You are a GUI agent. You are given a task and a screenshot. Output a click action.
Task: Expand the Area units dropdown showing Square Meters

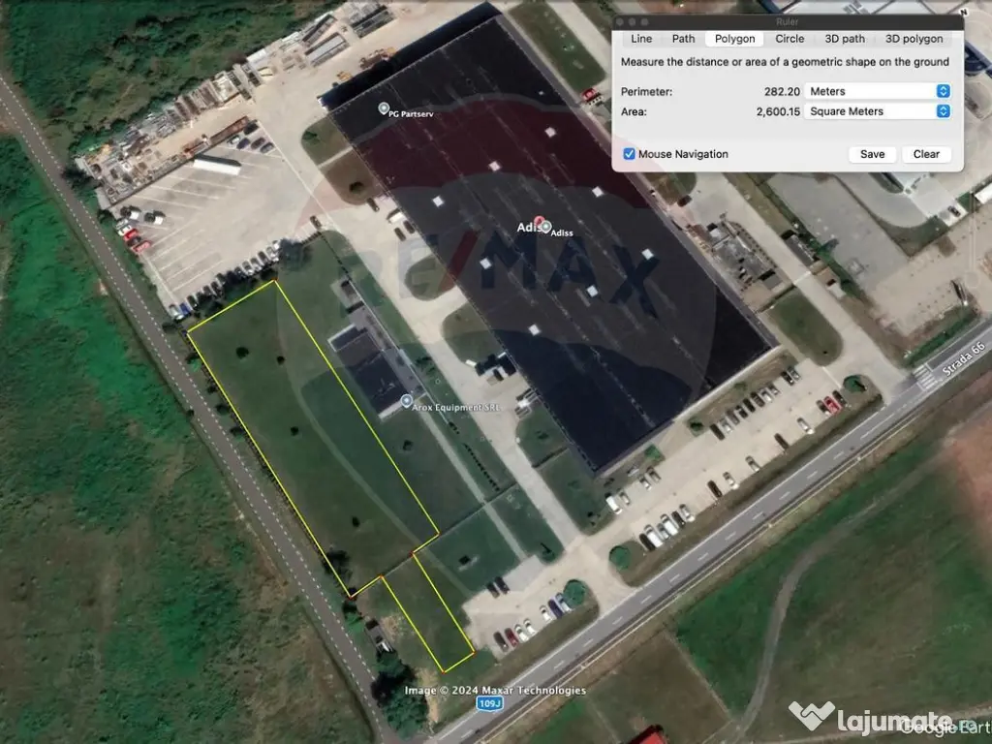click(877, 111)
